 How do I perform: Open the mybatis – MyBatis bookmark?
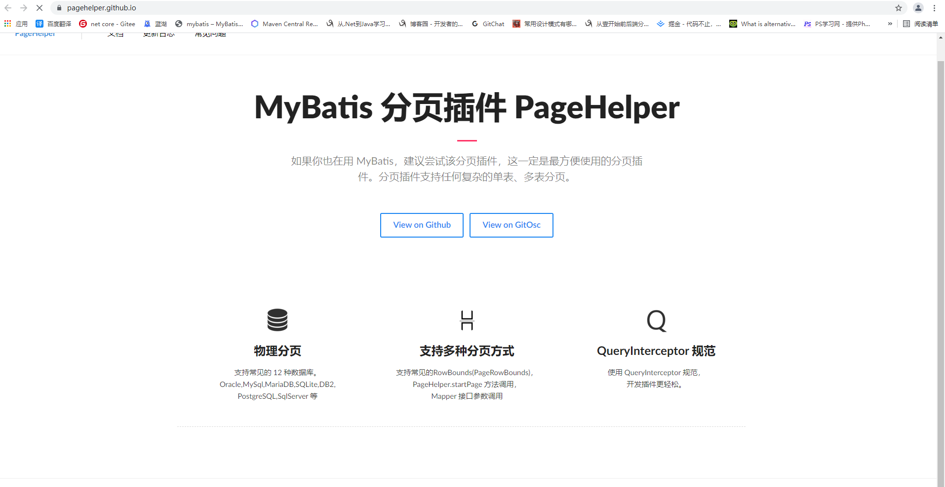pyautogui.click(x=209, y=24)
